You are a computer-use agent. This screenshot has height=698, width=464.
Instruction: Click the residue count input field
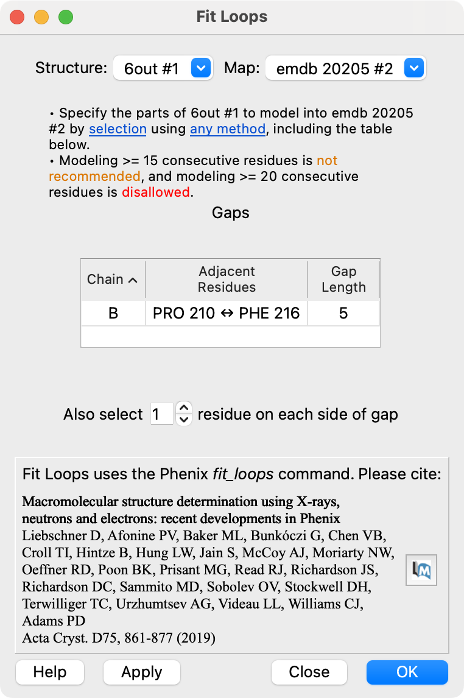coord(161,415)
